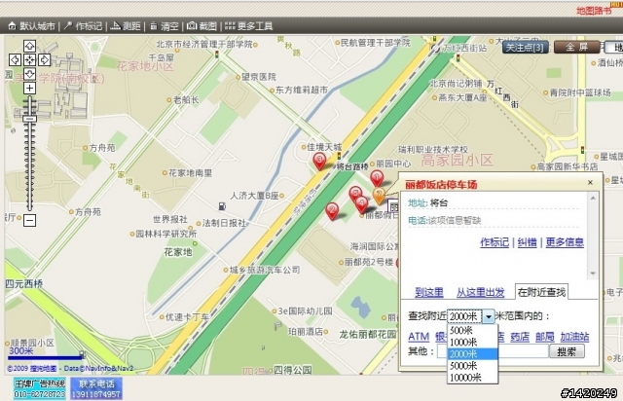Viewport: 623px width, 401px height.
Task: Click red map marker number 4
Action: [x=361, y=204]
